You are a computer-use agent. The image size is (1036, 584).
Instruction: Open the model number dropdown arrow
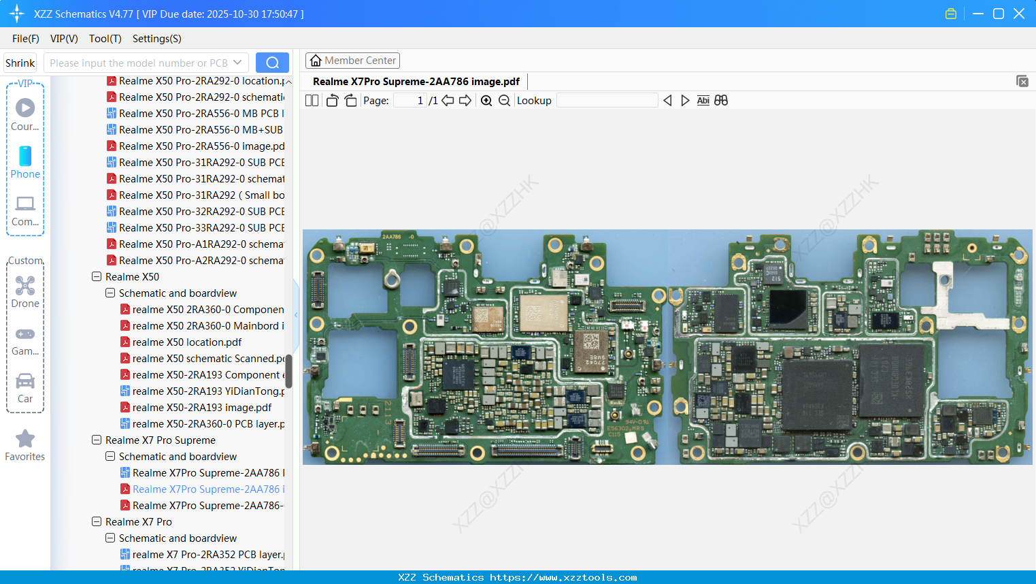(237, 63)
